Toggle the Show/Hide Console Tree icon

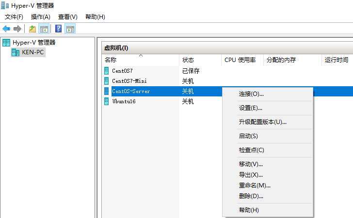(44, 29)
